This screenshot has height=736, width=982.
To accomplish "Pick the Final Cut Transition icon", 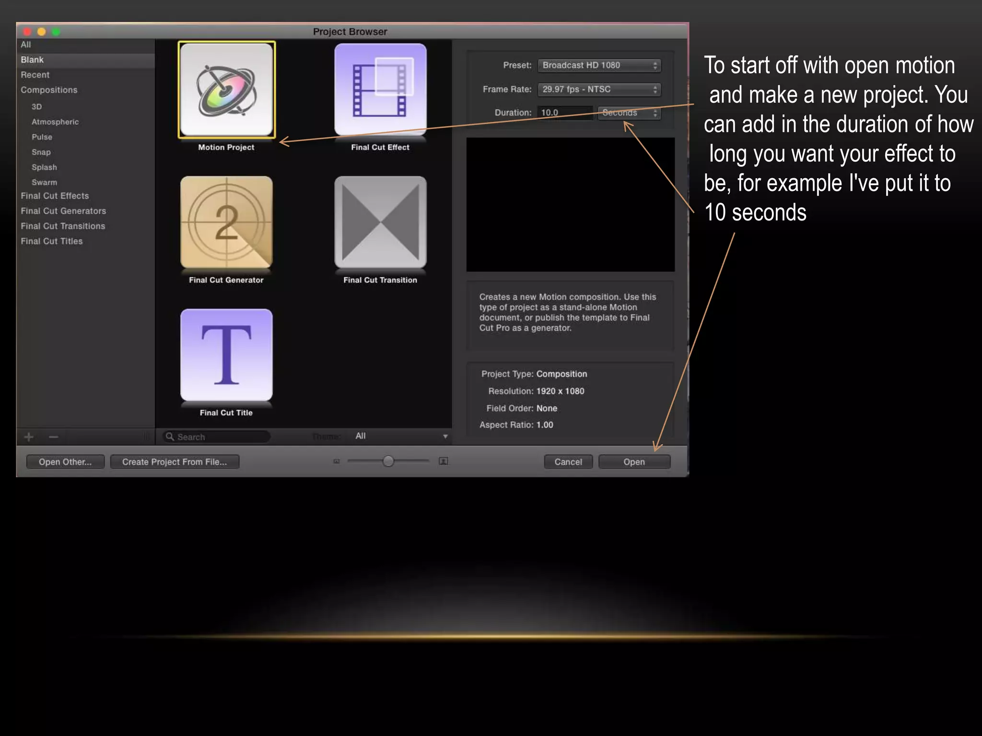I will pos(380,222).
